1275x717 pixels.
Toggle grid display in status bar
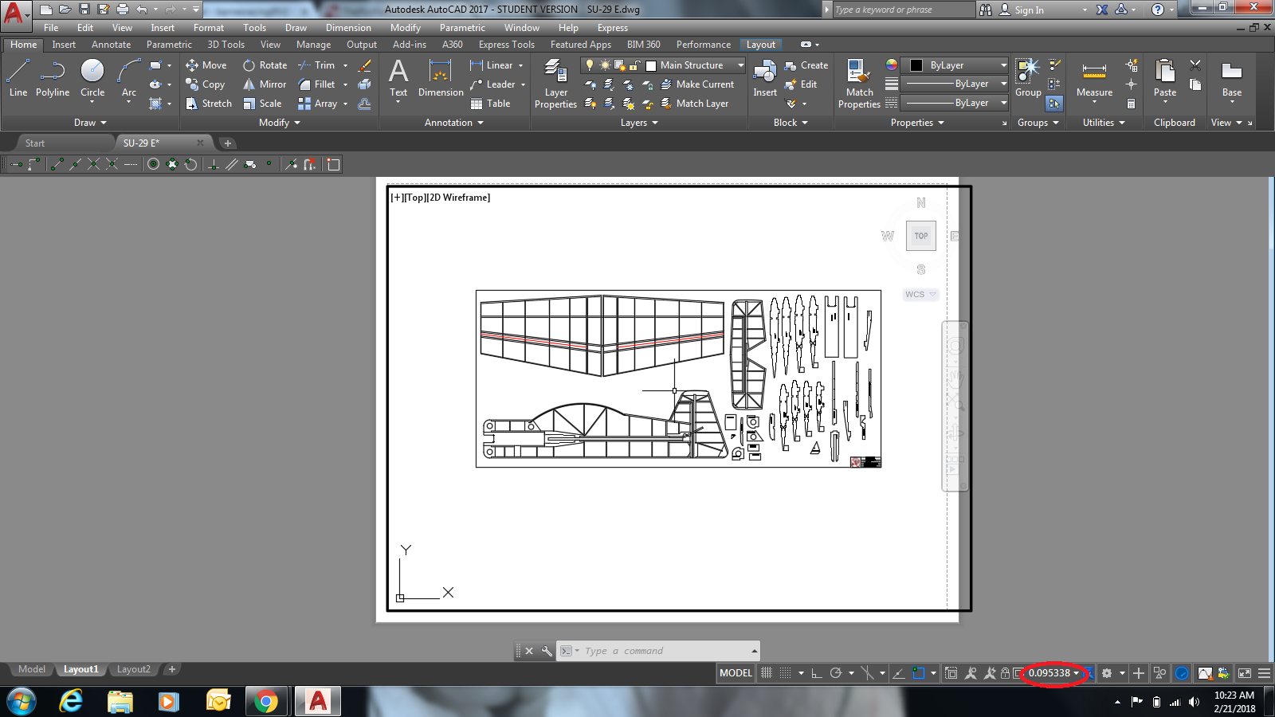coord(767,673)
